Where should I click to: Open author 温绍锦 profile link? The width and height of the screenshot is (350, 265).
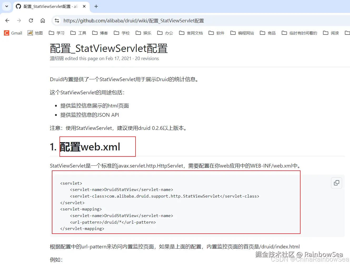coord(57,58)
